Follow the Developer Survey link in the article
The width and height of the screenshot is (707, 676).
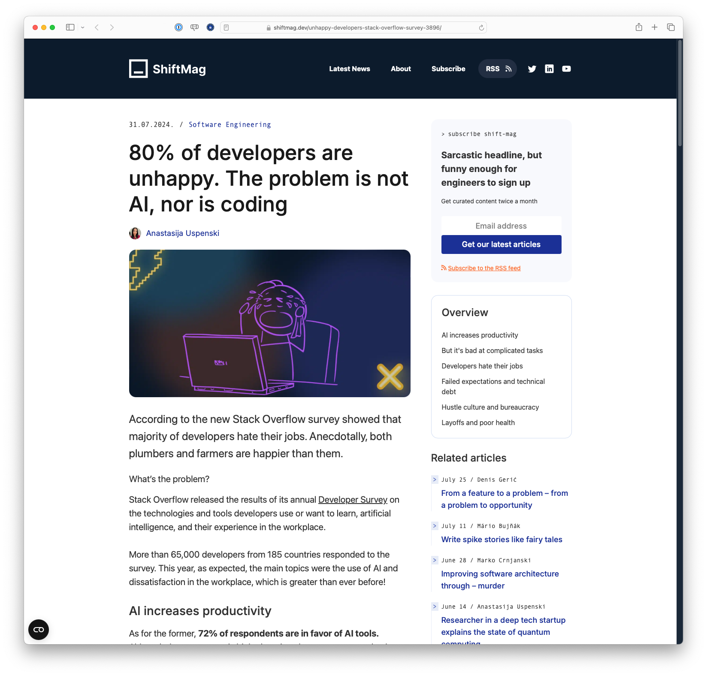pos(353,500)
